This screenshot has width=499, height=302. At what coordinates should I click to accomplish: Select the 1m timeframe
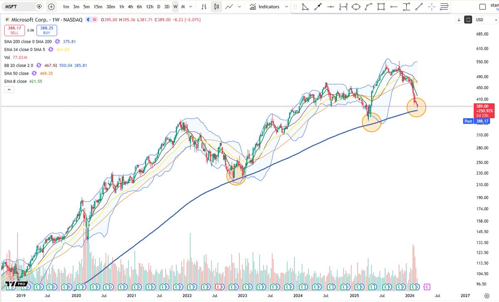coord(66,7)
